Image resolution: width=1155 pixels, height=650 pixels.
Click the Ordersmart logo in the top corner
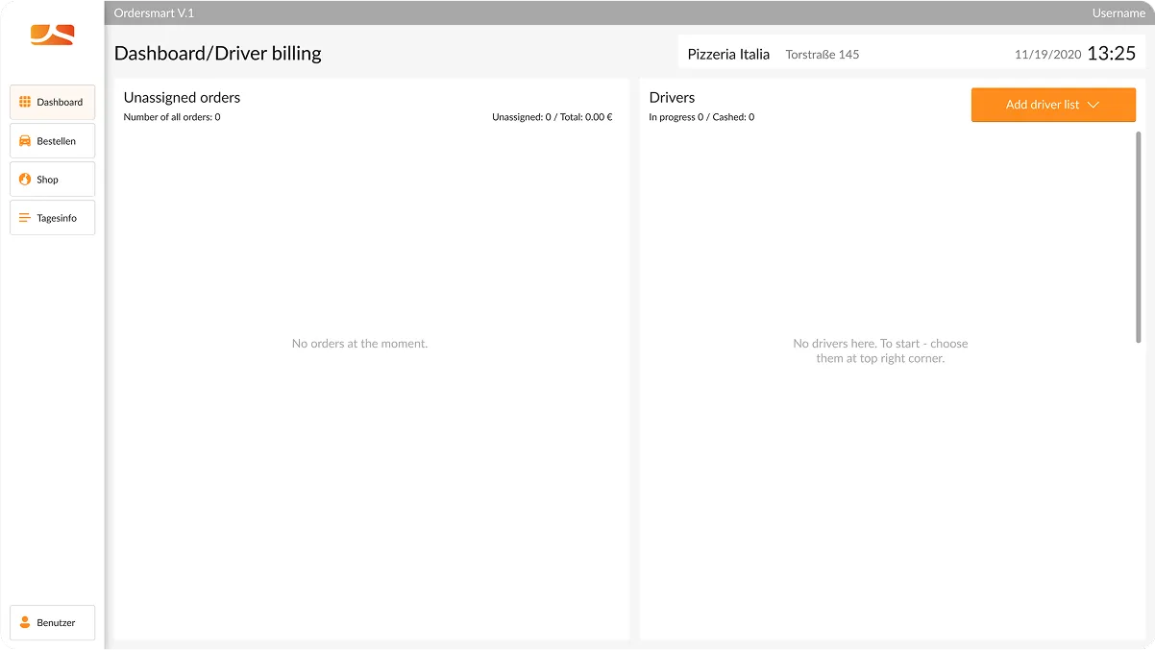(52, 36)
